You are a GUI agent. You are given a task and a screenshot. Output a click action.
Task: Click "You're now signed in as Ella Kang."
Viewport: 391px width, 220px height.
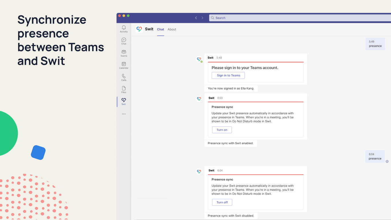(231, 89)
